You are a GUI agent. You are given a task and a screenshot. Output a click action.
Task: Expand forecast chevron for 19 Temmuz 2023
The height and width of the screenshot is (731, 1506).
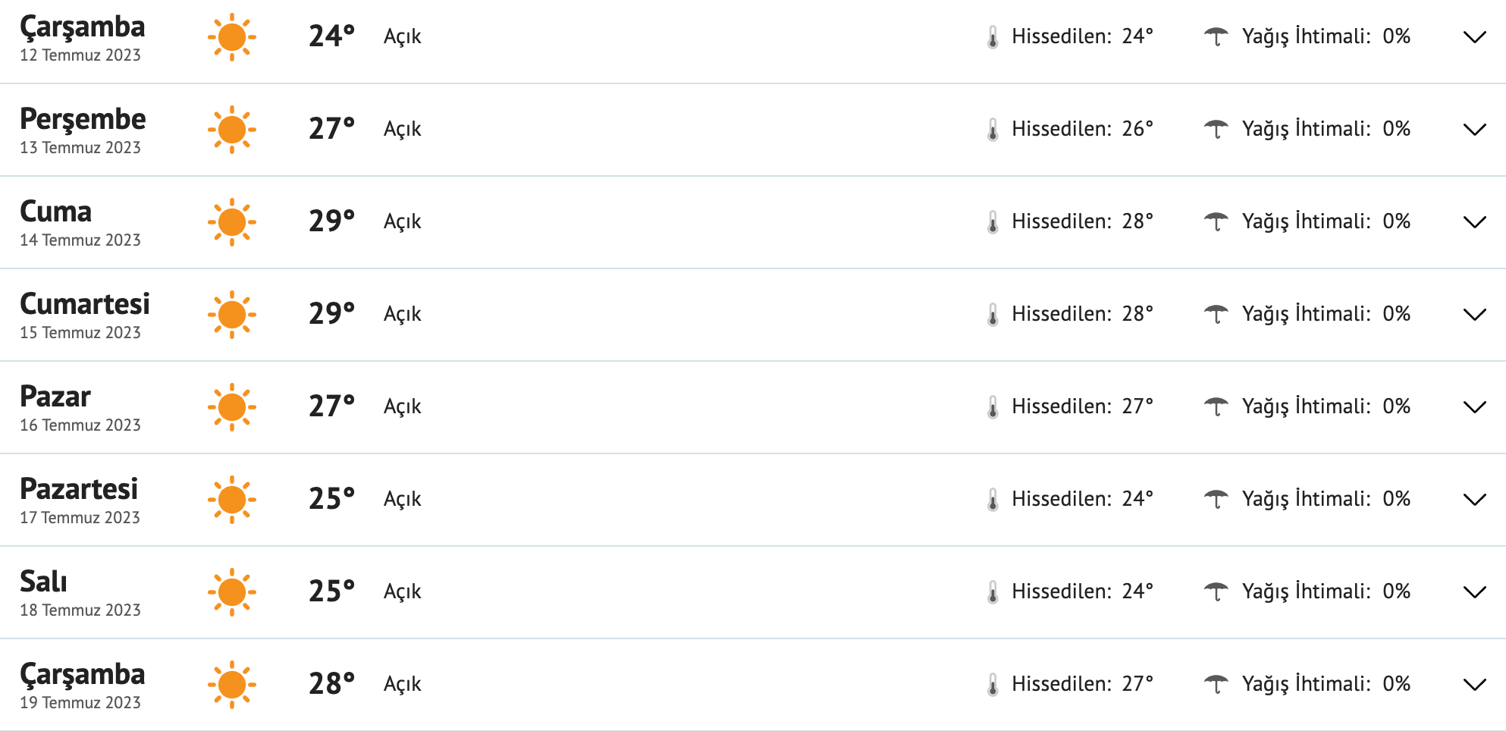[1474, 685]
